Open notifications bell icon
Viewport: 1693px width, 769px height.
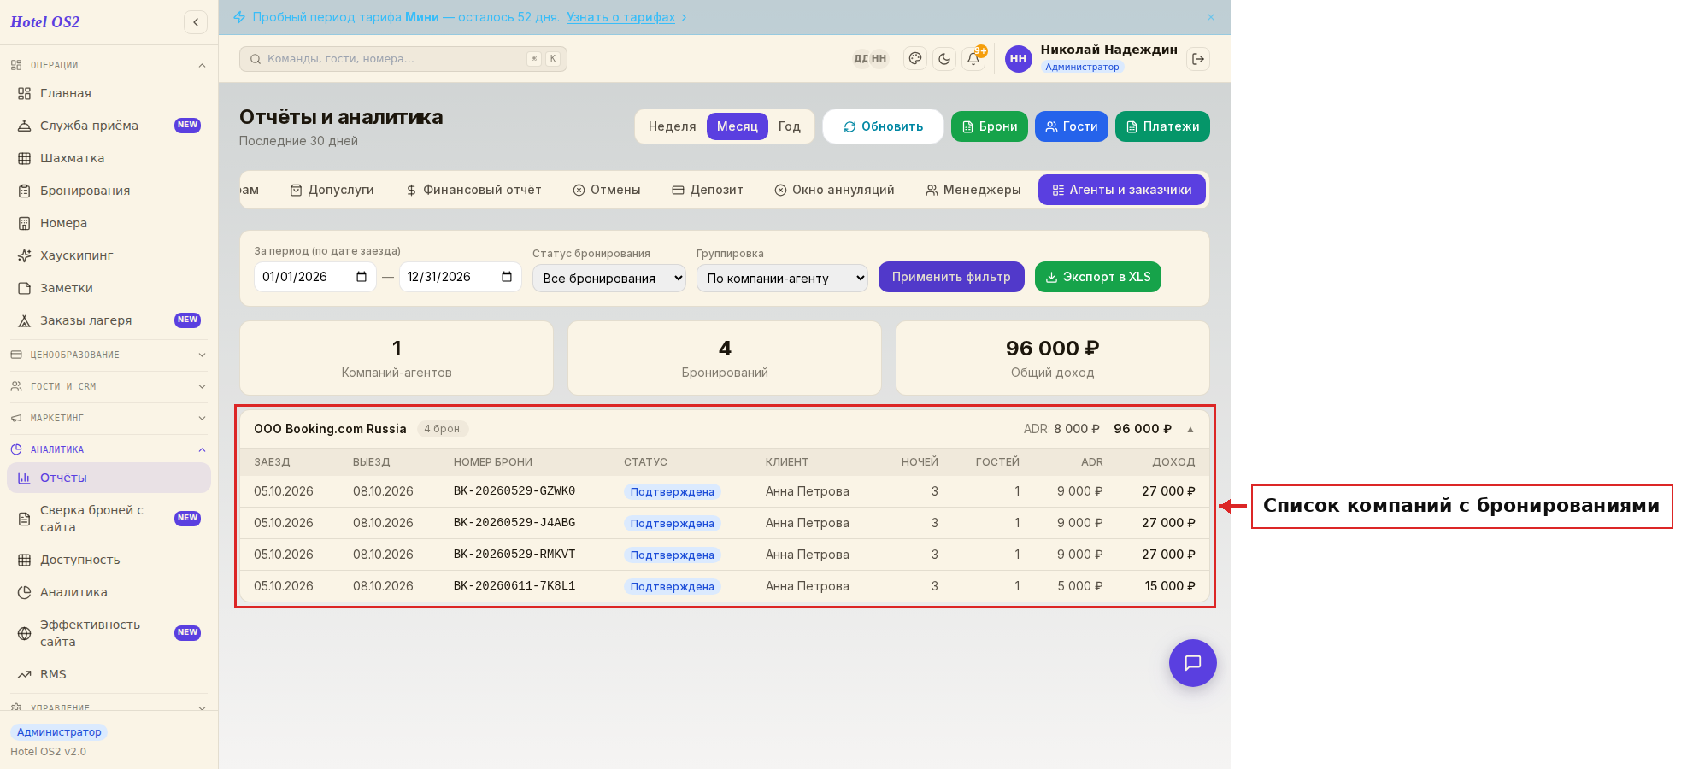(973, 59)
